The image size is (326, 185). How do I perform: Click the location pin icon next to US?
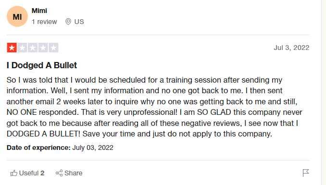(68, 22)
